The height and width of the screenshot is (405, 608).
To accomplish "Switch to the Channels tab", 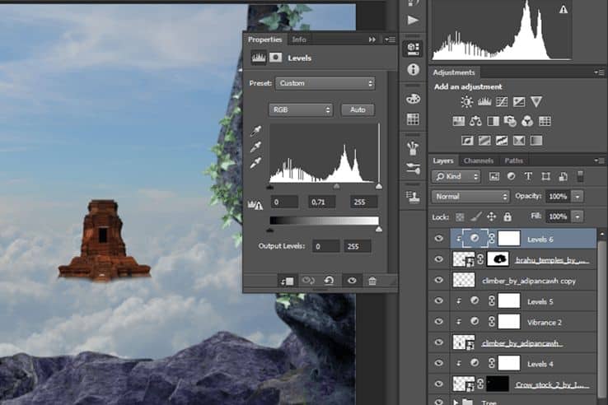I will pyautogui.click(x=479, y=161).
